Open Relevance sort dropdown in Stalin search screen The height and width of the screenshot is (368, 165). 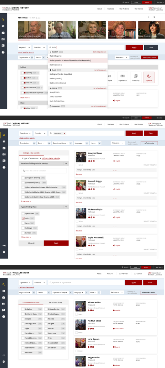122,57
